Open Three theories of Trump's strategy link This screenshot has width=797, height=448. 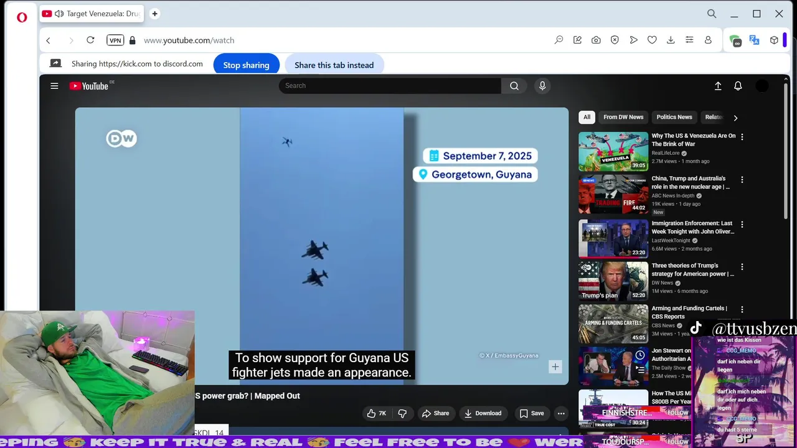click(692, 269)
